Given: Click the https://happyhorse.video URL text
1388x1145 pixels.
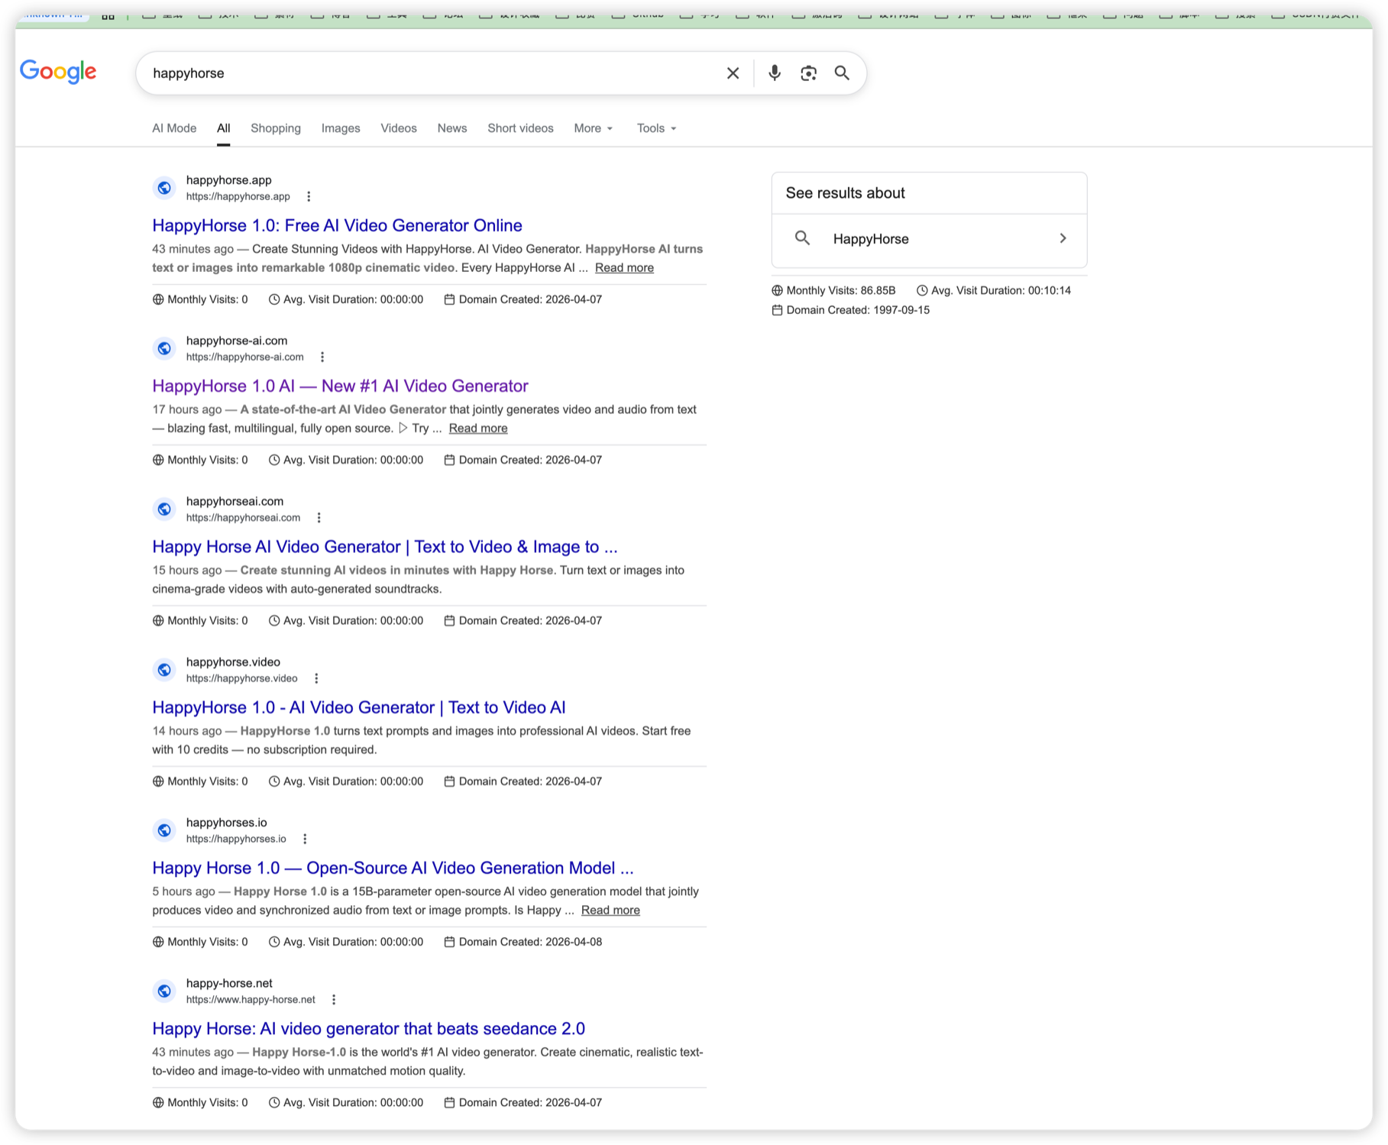Looking at the screenshot, I should pyautogui.click(x=242, y=678).
